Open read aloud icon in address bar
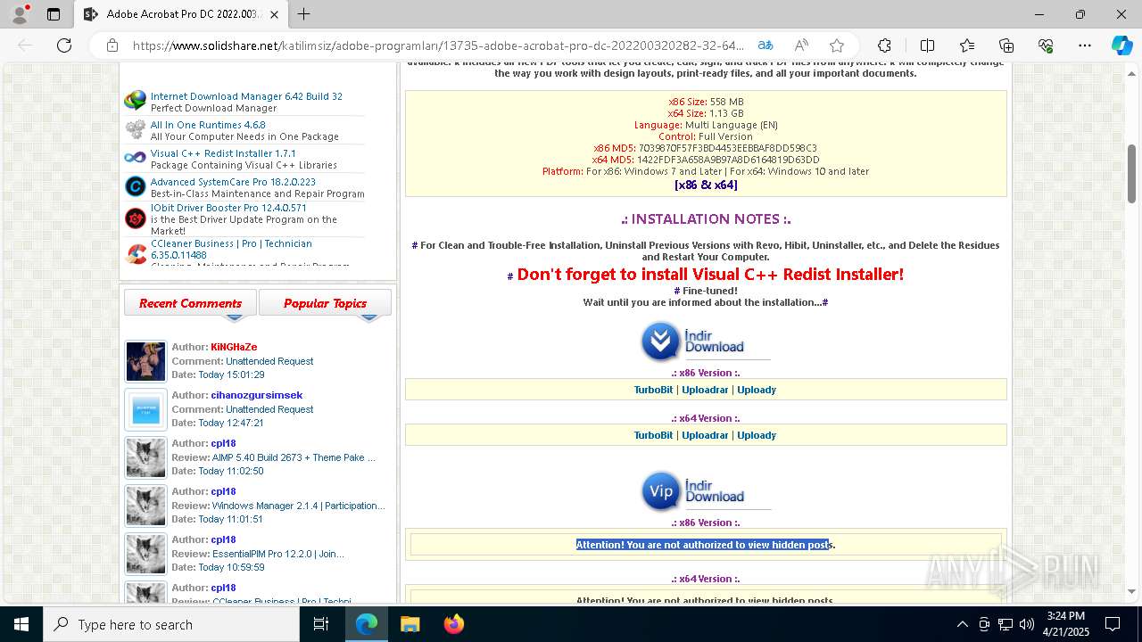The width and height of the screenshot is (1142, 642). click(801, 45)
